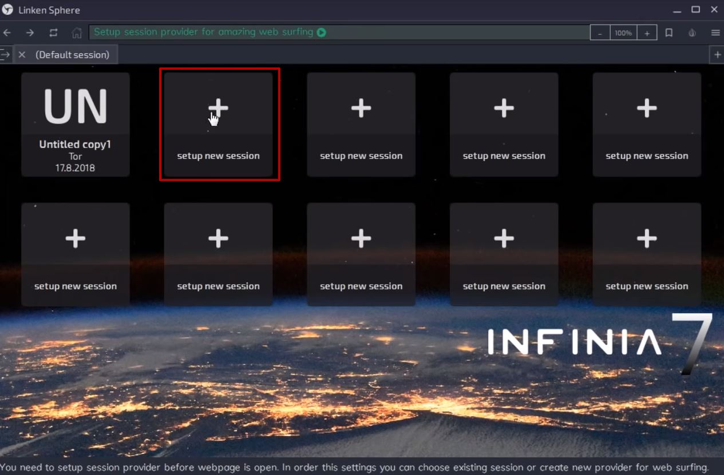Click the 100% zoom level field
Image resolution: width=724 pixels, height=475 pixels.
click(x=623, y=33)
